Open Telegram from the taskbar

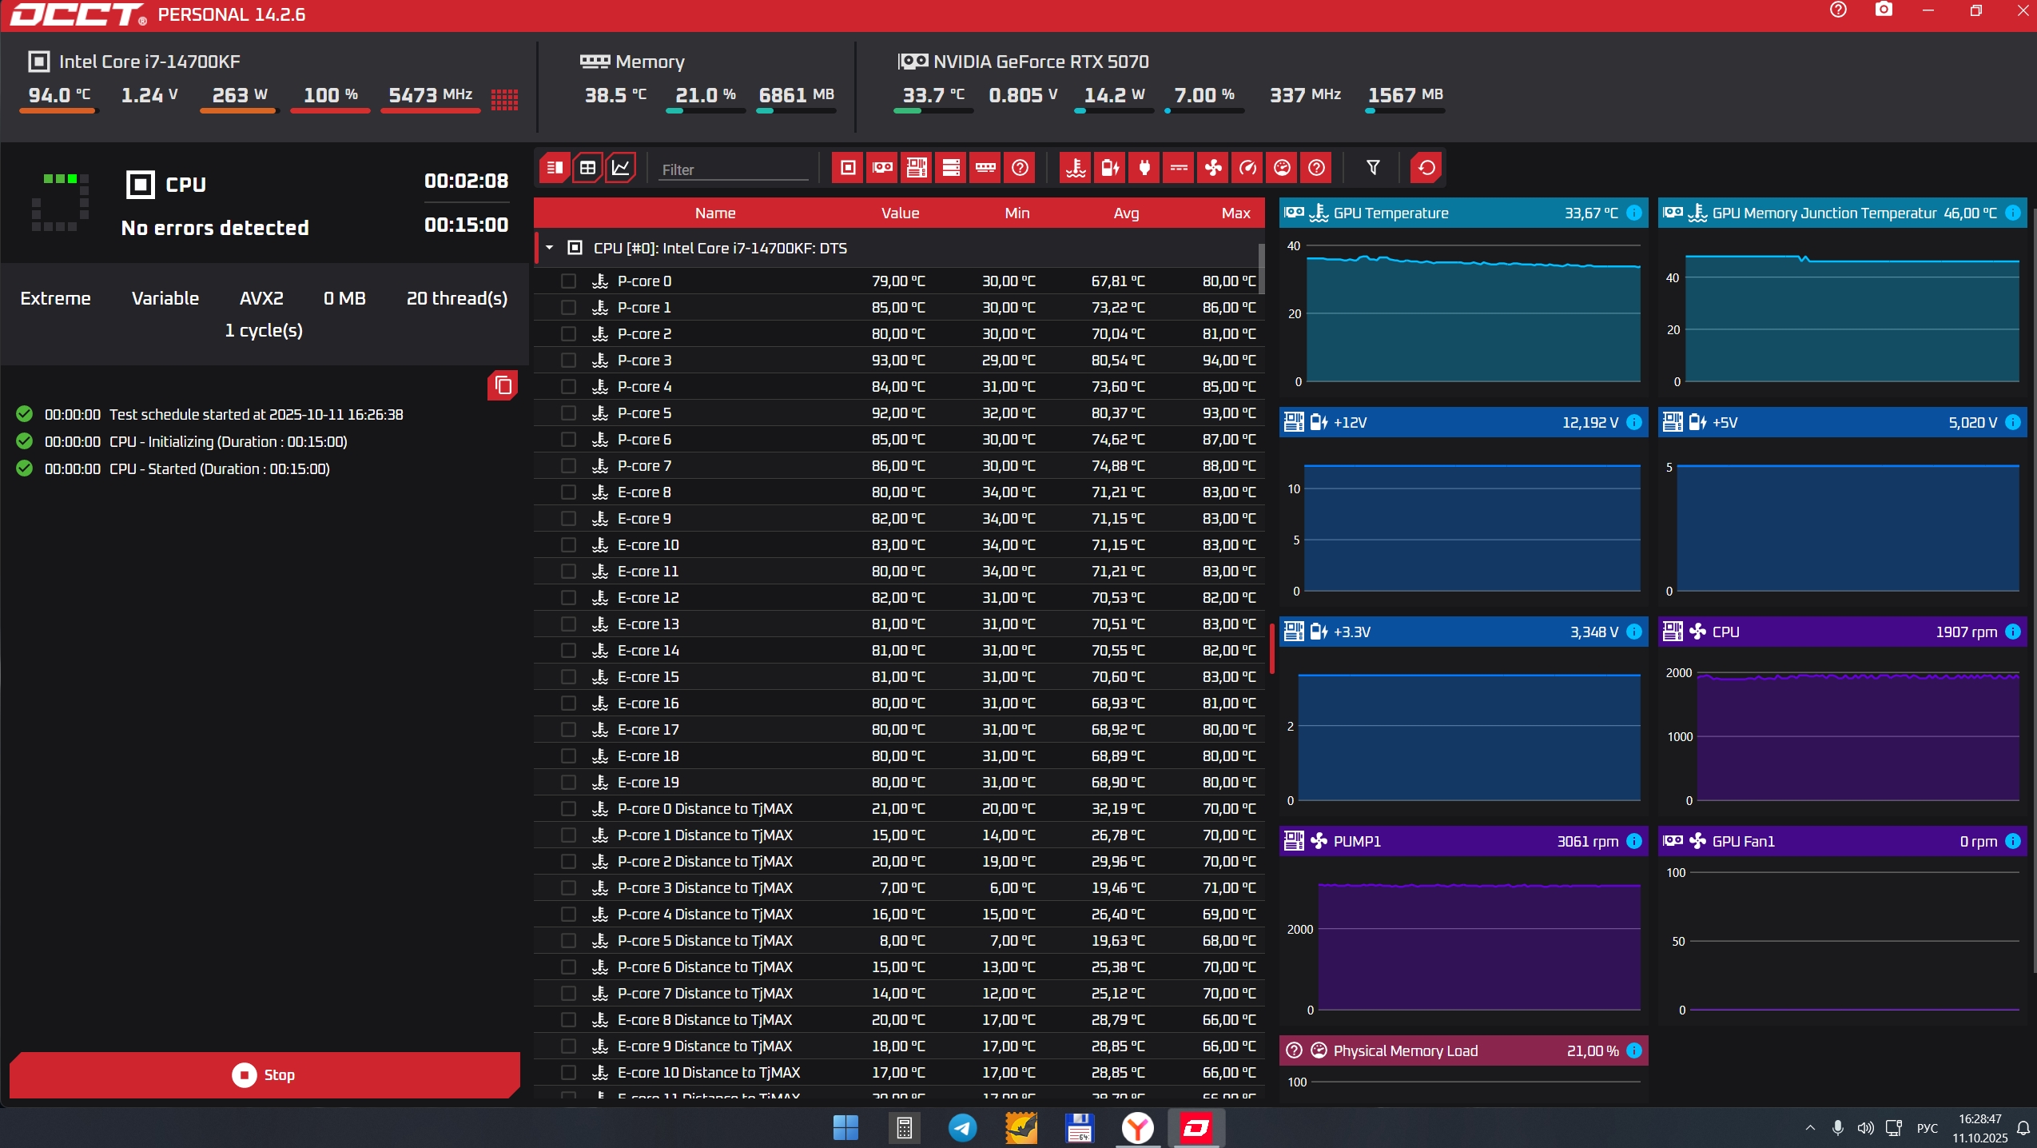pyautogui.click(x=962, y=1128)
